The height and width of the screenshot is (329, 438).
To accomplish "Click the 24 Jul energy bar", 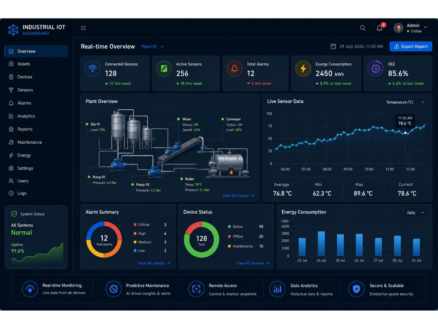I will (x=321, y=244).
